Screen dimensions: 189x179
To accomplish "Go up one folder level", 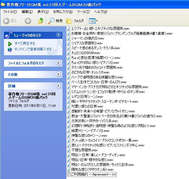I will coord(41,21).
